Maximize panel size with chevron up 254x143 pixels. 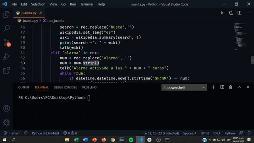point(239,87)
